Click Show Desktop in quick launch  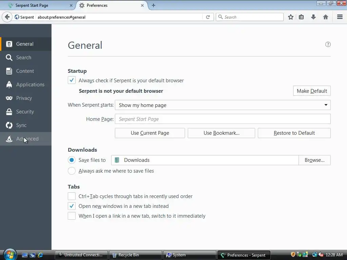point(24,255)
